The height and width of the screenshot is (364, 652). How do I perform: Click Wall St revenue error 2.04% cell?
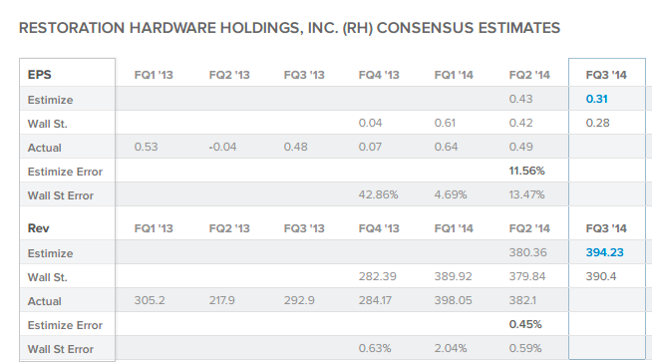(x=451, y=348)
